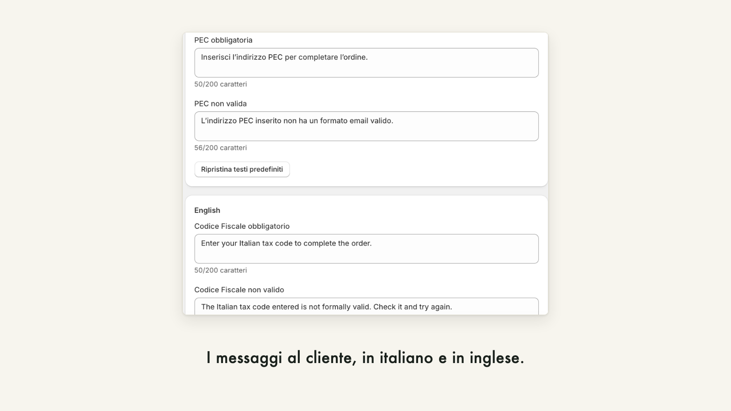Click the sentence "Check it and try again."
This screenshot has height=411, width=731.
413,307
